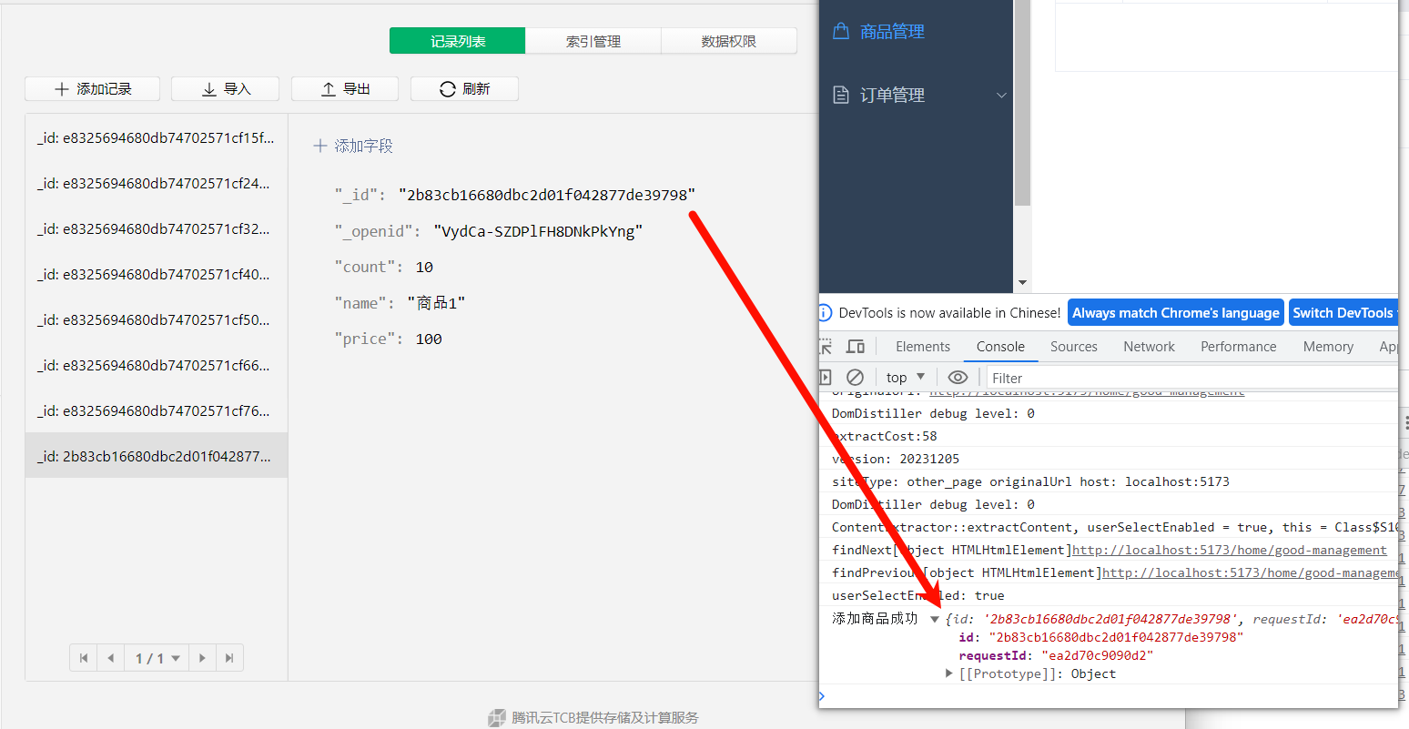Click the plus icon beside 添加字段
The width and height of the screenshot is (1409, 729).
320,146
